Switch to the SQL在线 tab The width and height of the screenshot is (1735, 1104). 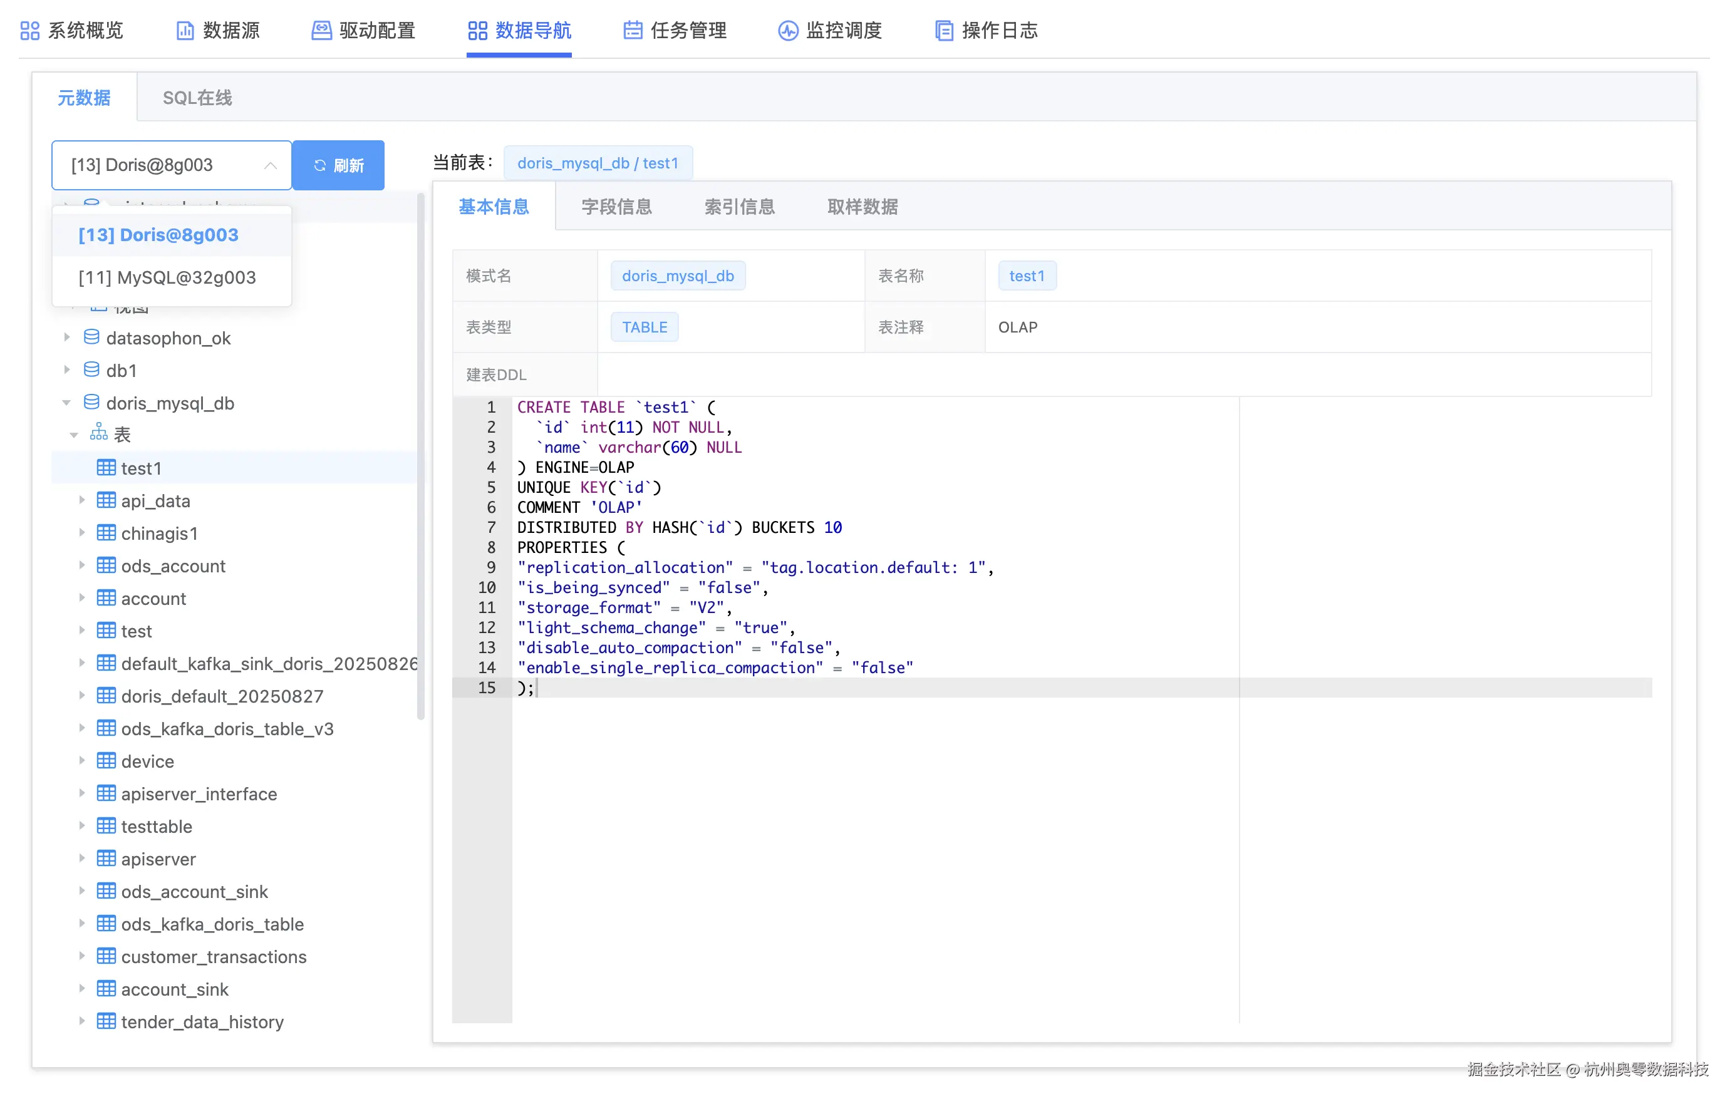pyautogui.click(x=197, y=97)
